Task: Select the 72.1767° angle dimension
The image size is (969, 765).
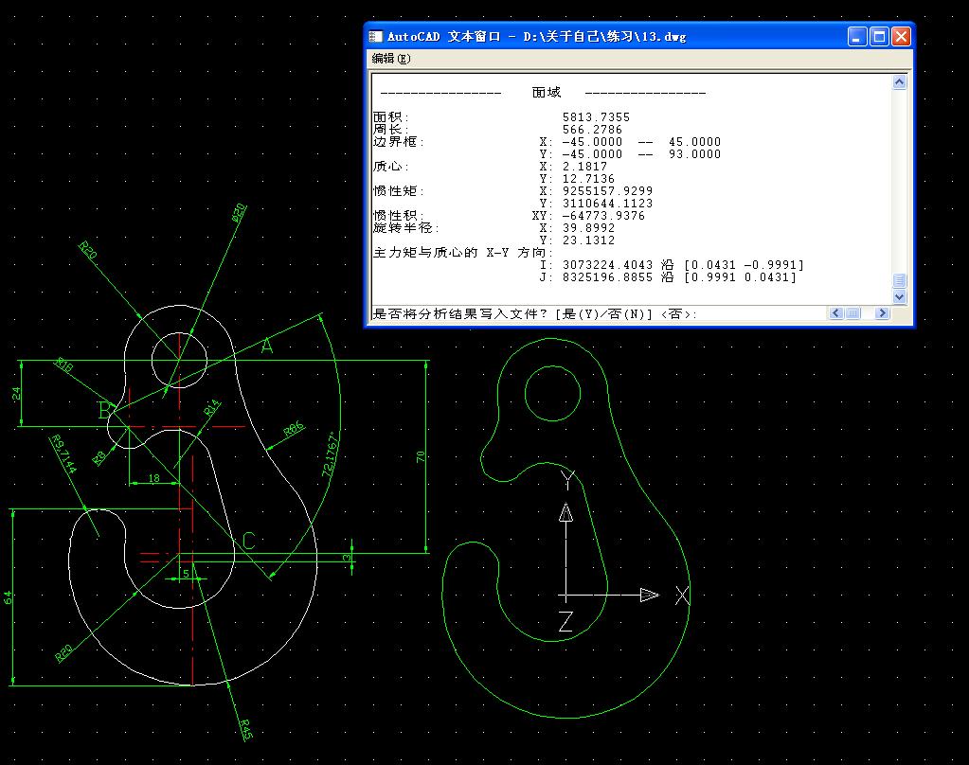Action: [x=330, y=454]
